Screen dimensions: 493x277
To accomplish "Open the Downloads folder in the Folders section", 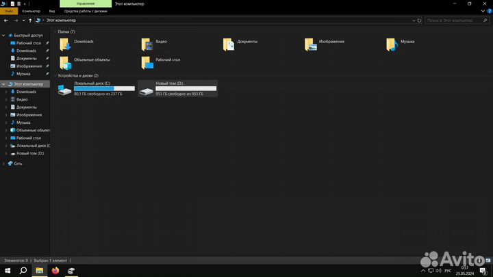I will (66, 44).
